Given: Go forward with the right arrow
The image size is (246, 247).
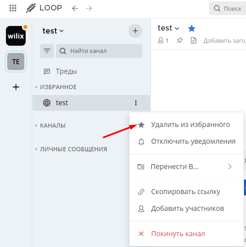Looking at the screenshot, I should point(89,8).
